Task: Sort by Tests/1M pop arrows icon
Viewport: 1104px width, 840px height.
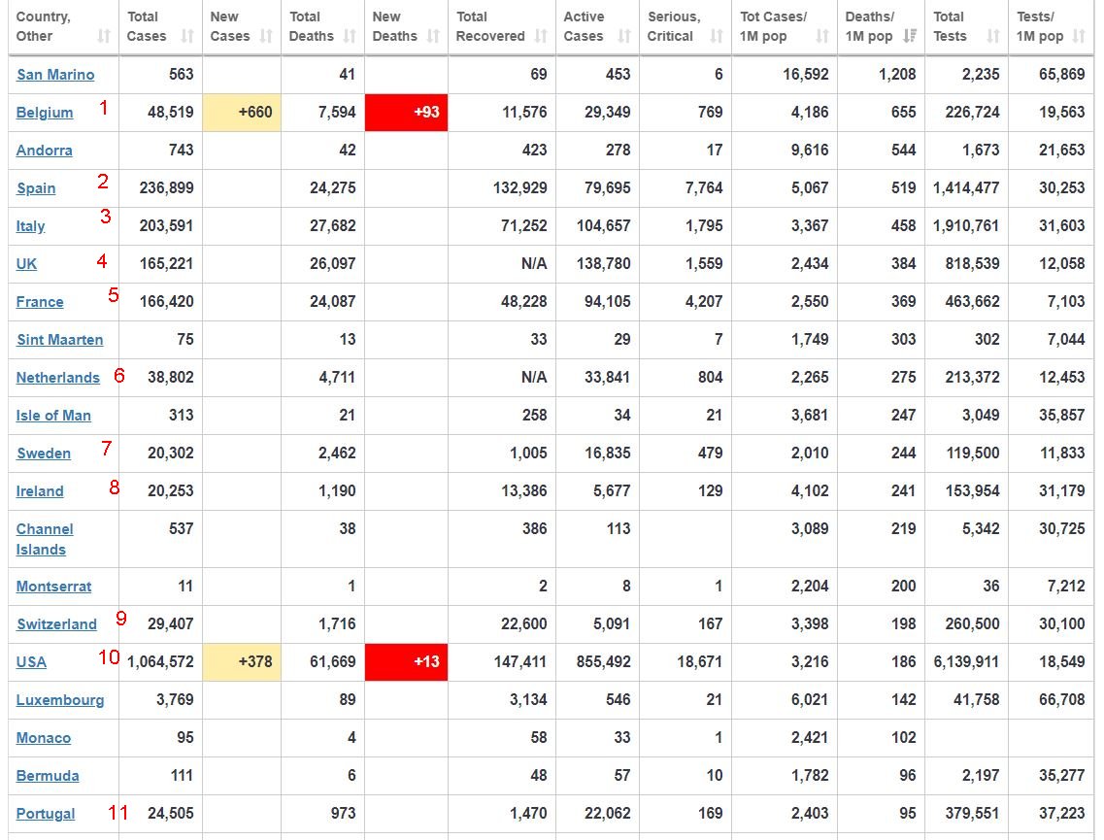Action: [x=1079, y=36]
